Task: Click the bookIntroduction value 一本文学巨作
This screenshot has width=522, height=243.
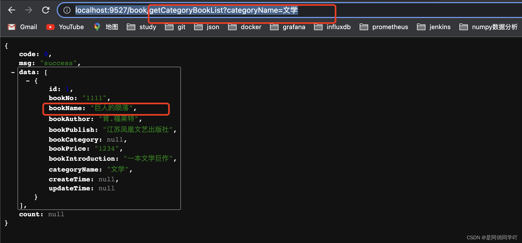Action: tap(148, 158)
